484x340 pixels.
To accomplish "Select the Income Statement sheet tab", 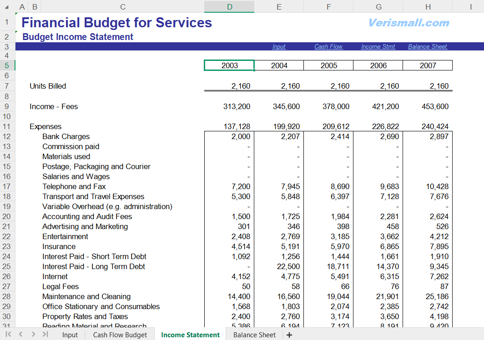I will pyautogui.click(x=190, y=335).
